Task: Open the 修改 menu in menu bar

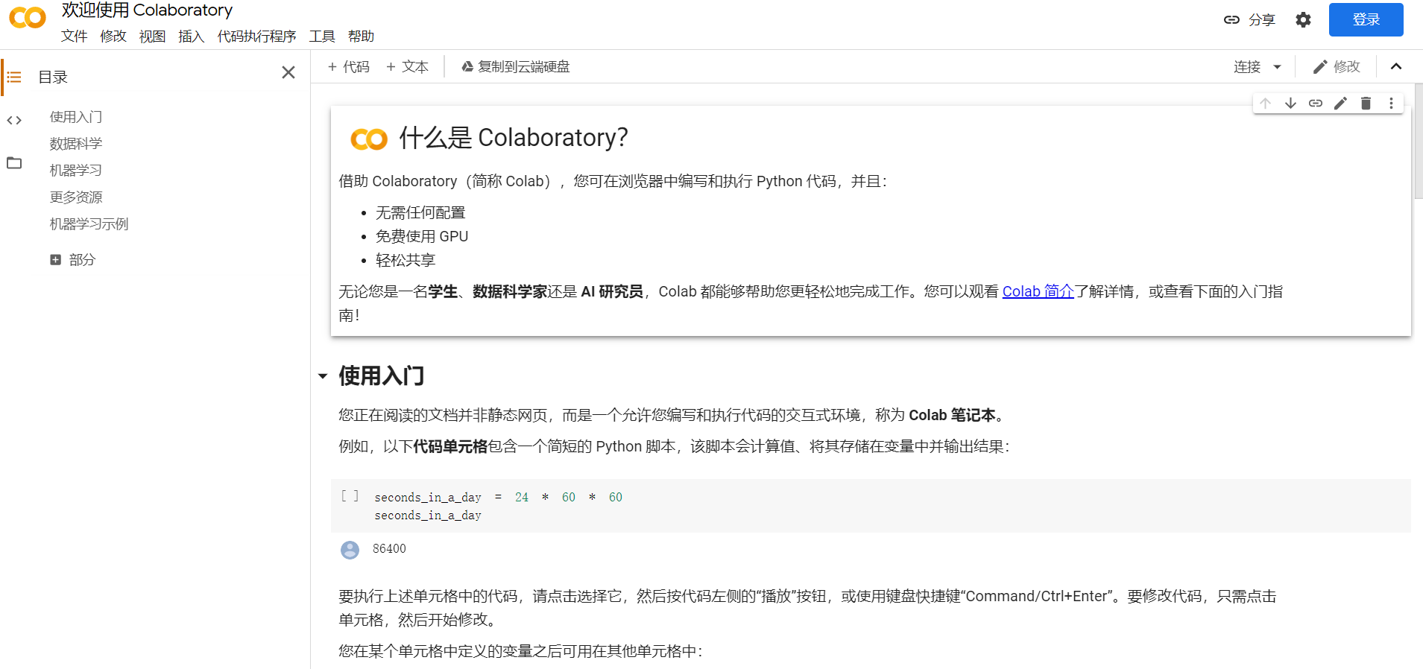Action: pos(113,37)
